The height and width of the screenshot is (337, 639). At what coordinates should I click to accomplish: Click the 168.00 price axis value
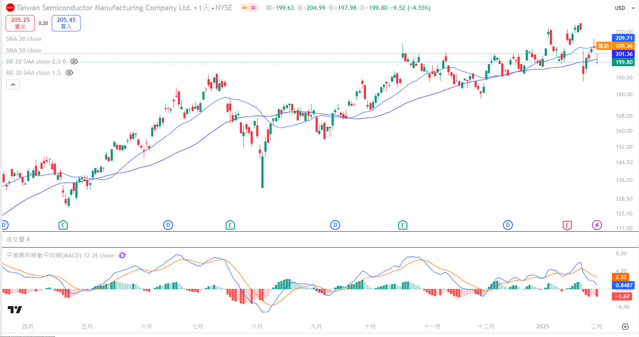(624, 116)
